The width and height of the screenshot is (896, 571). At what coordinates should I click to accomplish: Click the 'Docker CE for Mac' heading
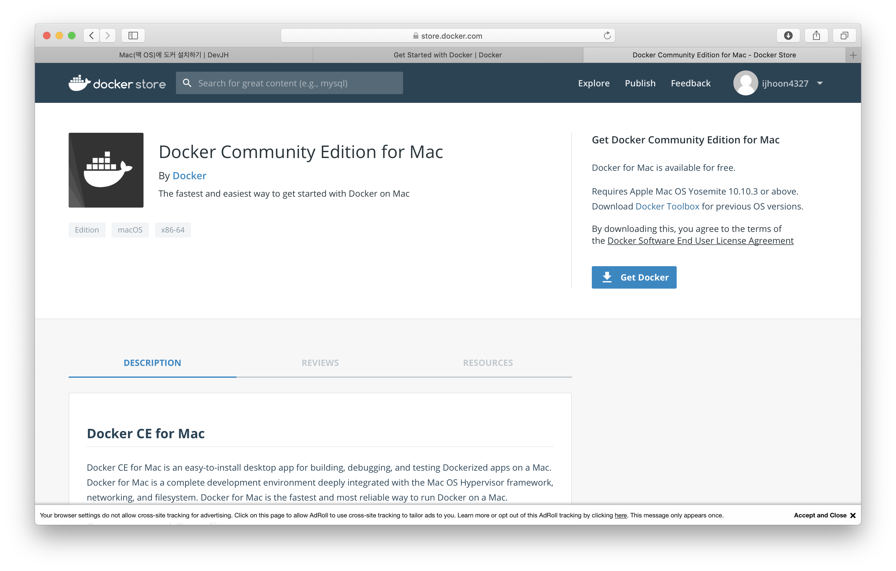[x=145, y=434]
